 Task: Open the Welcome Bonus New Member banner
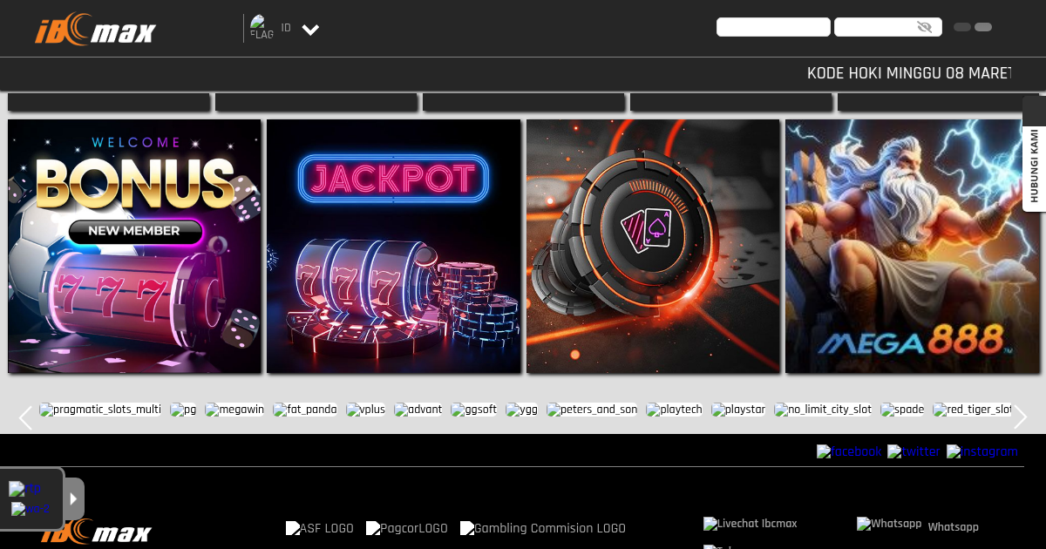pyautogui.click(x=134, y=247)
